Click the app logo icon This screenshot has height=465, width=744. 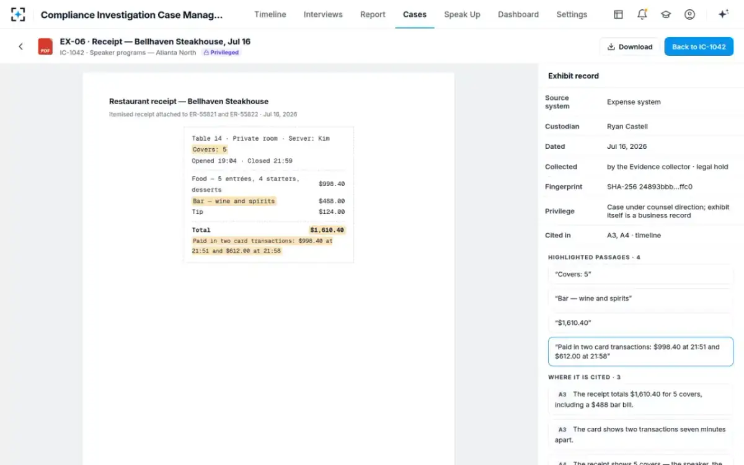click(18, 14)
